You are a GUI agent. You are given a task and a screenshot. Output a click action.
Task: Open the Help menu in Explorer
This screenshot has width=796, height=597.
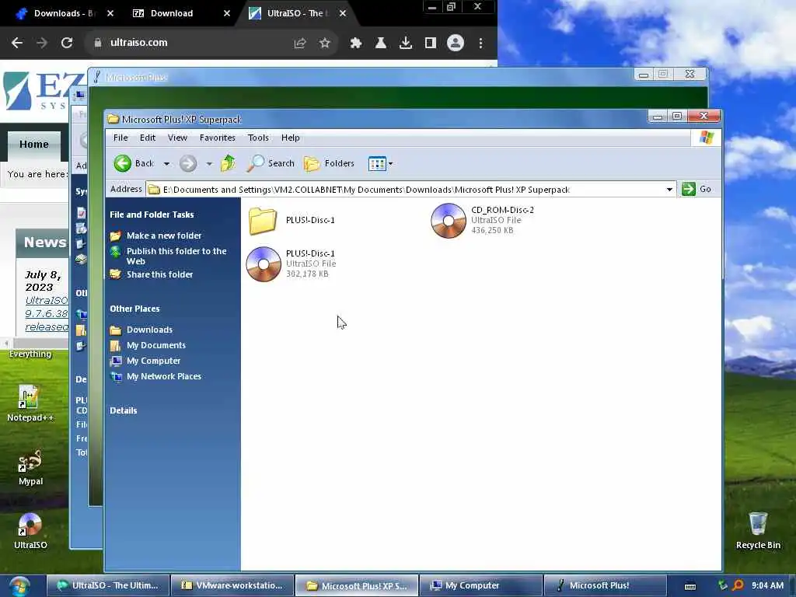point(291,138)
